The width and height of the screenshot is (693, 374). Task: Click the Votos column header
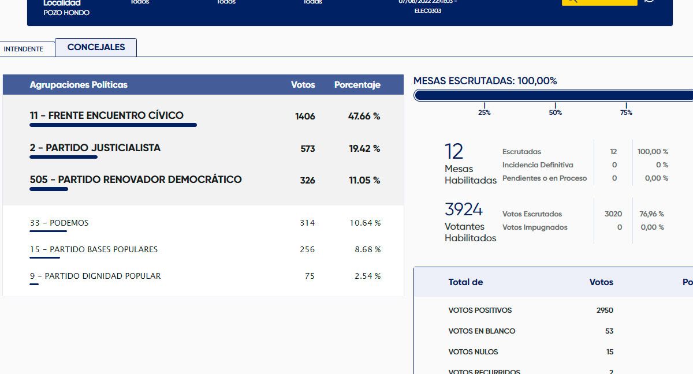(303, 85)
